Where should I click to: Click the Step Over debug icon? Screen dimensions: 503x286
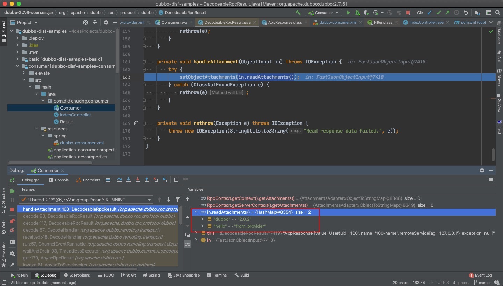click(119, 180)
